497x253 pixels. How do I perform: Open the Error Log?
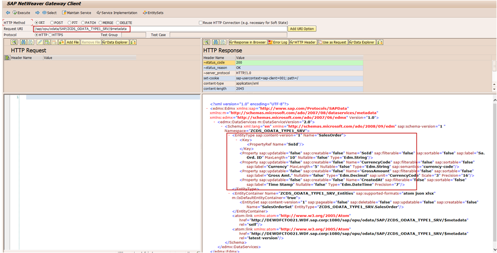click(x=278, y=42)
